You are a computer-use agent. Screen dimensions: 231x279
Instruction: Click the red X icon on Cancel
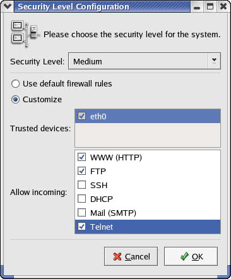point(117,256)
